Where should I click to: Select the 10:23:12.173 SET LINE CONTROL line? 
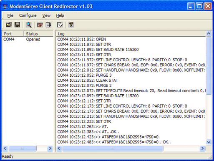coord(122,106)
